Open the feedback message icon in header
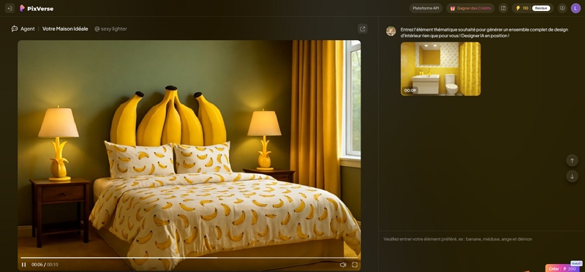This screenshot has height=272, width=585. (x=562, y=8)
